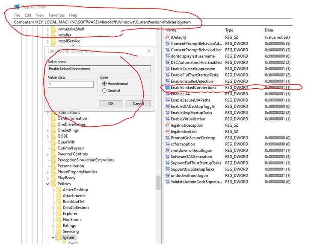Open the Edit menu

point(28,15)
